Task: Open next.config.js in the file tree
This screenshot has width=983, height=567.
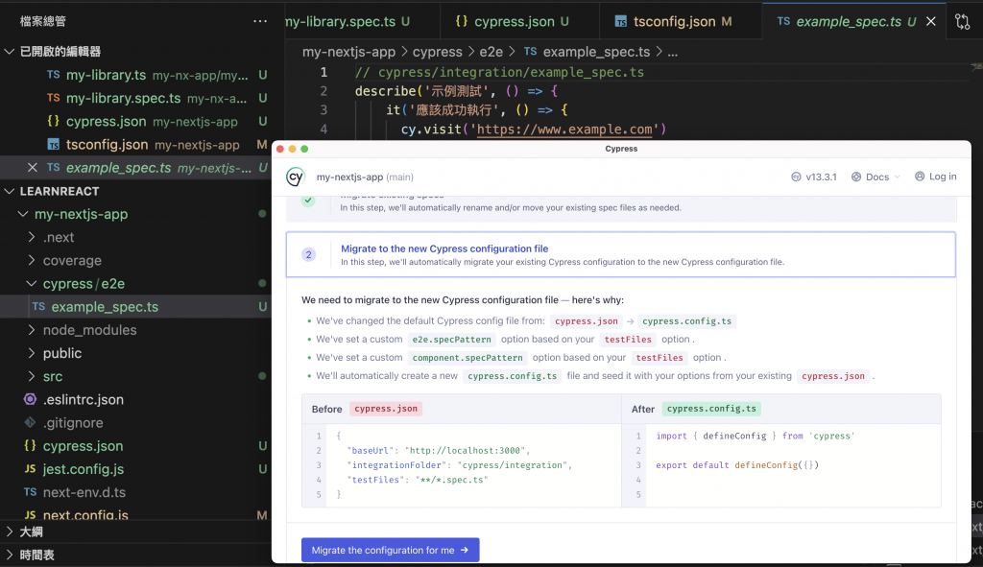Action: pos(135,515)
